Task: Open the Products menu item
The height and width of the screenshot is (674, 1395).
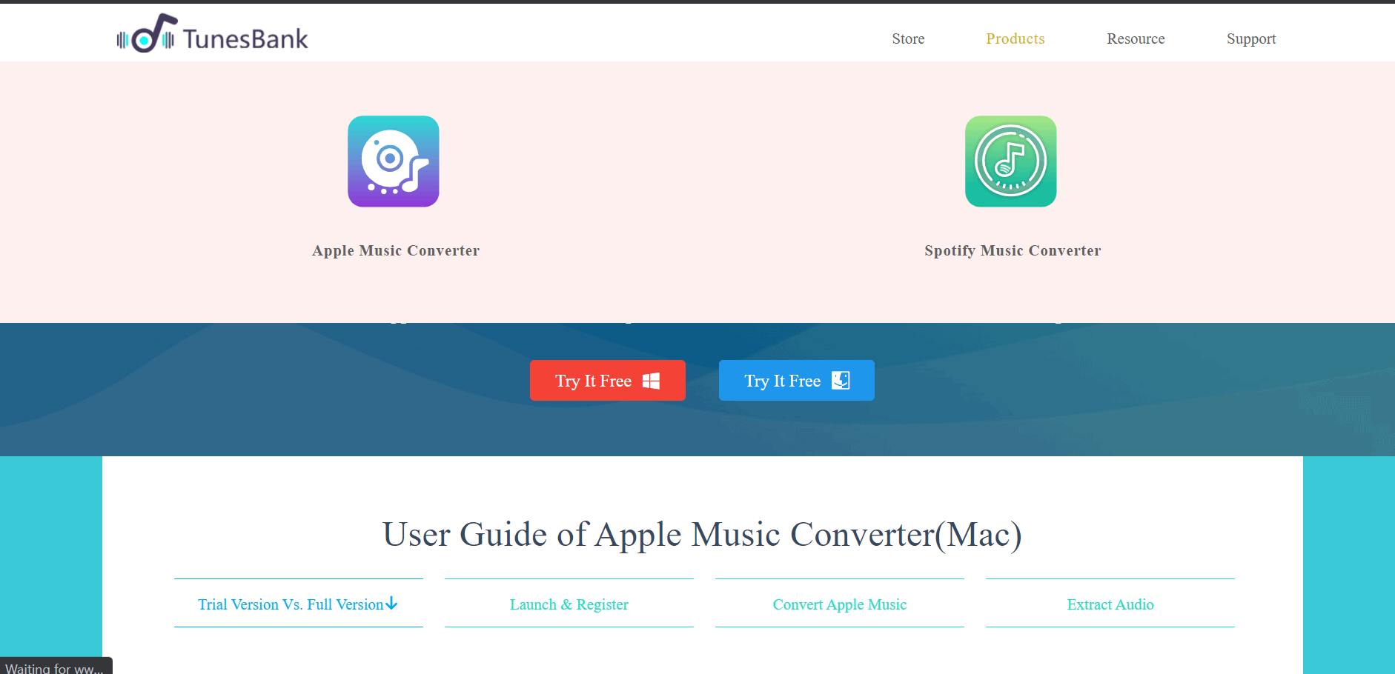Action: click(1015, 39)
